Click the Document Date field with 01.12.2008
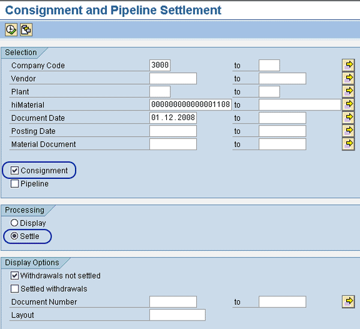 click(x=173, y=118)
